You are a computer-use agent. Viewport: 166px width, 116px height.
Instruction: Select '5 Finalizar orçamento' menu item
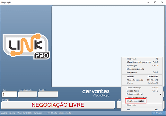tap(142, 69)
